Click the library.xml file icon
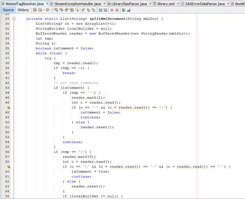Viewport: 245px width, 199px height. coord(155,4)
